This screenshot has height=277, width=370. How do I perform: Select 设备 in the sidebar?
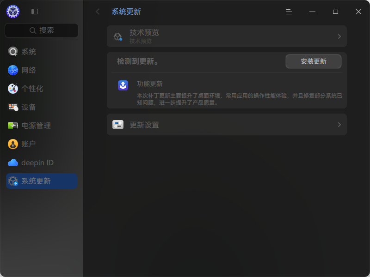42,107
